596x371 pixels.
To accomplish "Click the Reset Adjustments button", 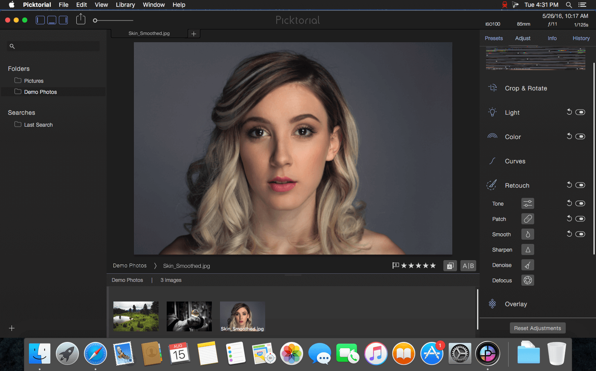I will tap(538, 328).
